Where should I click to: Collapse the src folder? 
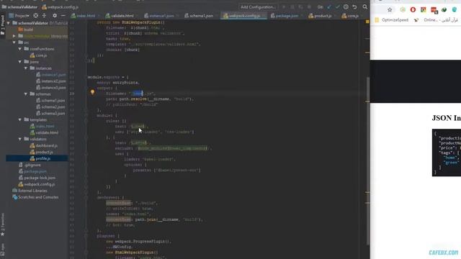tap(14, 42)
